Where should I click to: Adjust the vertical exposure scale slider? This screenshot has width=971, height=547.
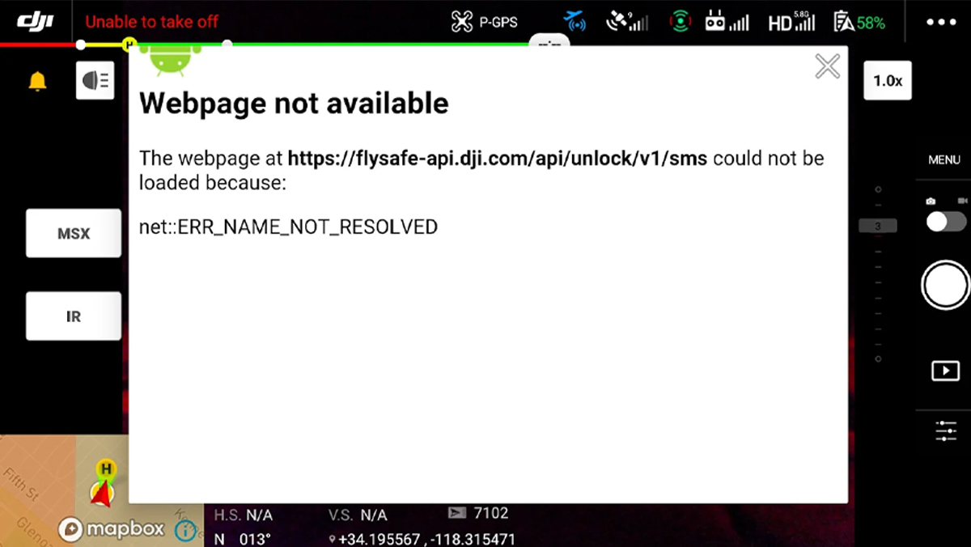pos(878,274)
